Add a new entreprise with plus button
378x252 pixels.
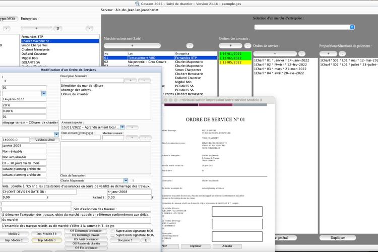coord(36,28)
